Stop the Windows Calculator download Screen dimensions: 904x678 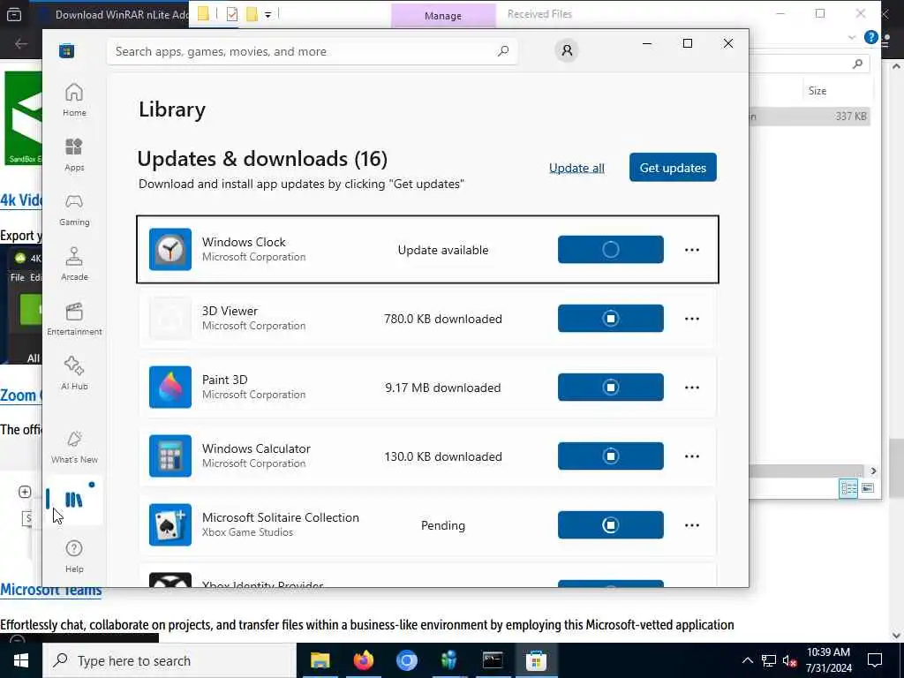click(611, 456)
